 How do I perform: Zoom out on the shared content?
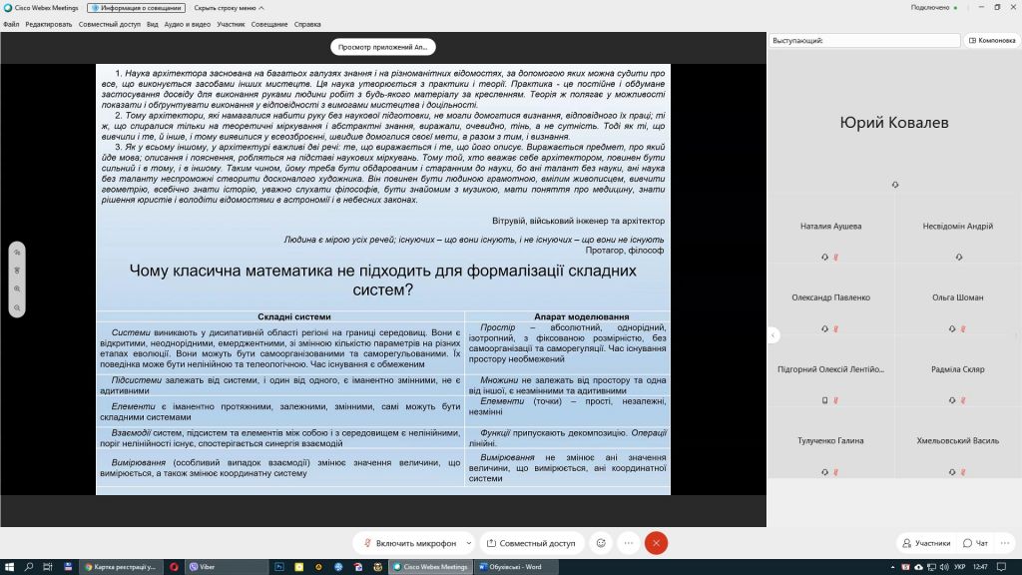click(17, 307)
